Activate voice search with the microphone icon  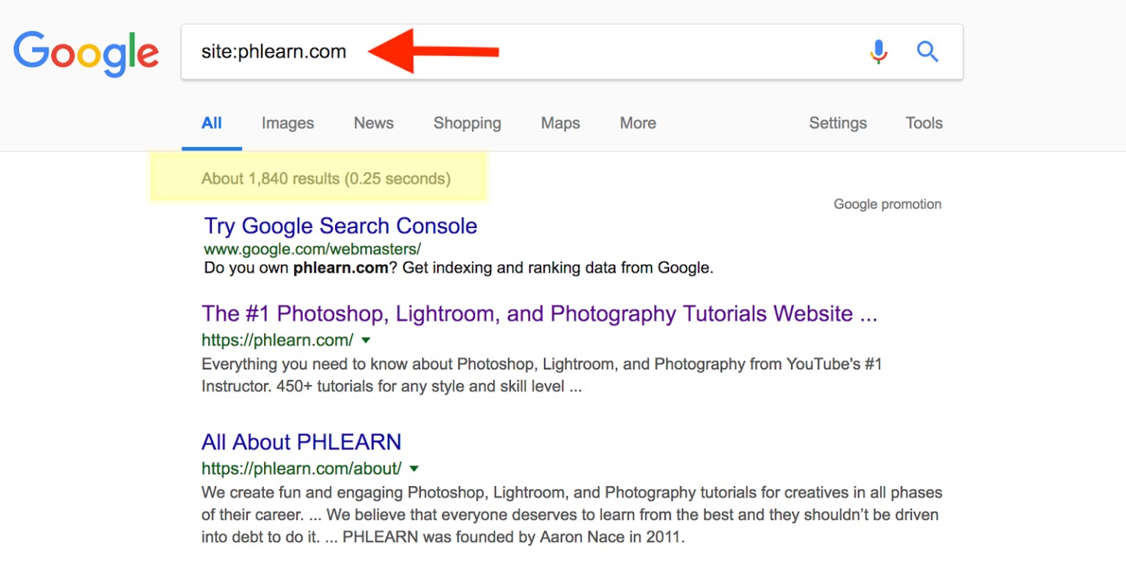click(x=877, y=51)
